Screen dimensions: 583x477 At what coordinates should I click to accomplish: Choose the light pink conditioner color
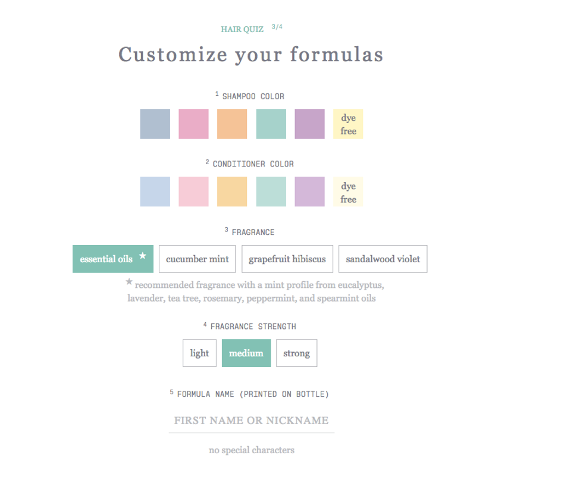click(x=193, y=192)
